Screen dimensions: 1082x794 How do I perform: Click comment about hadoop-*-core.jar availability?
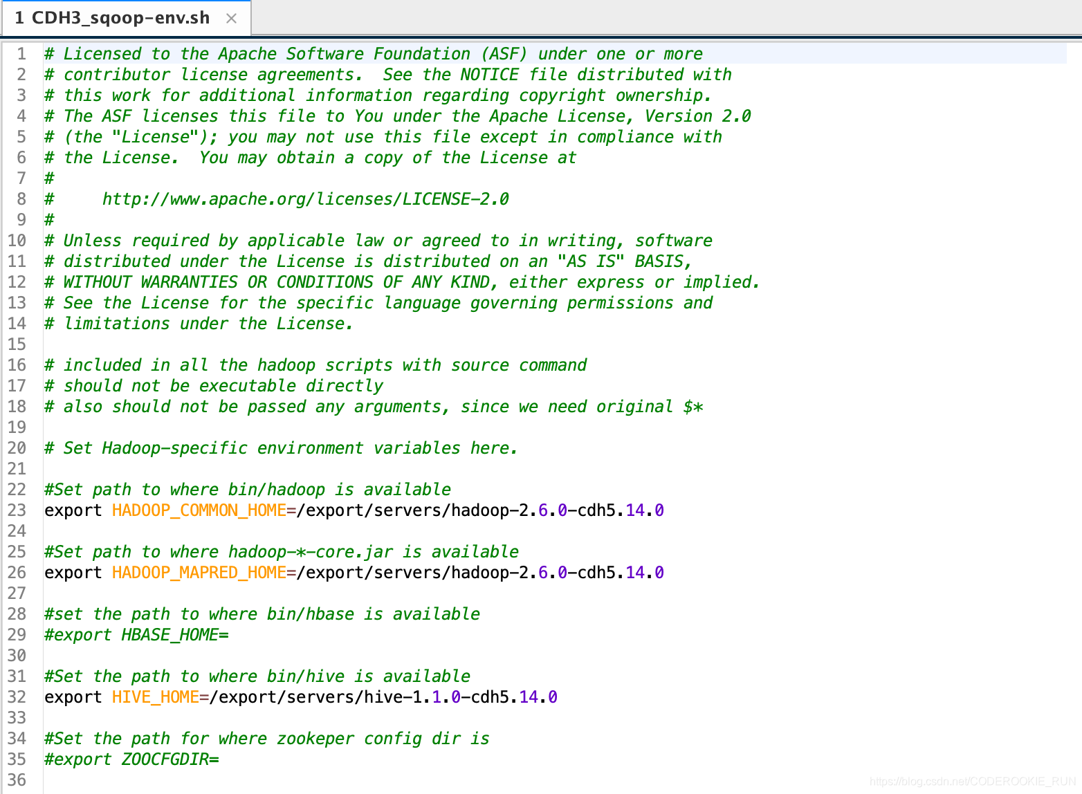click(x=282, y=552)
